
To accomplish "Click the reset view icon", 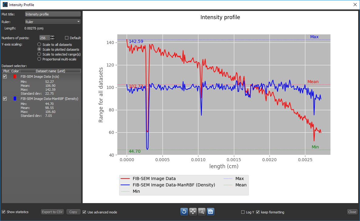I will click(x=184, y=212).
